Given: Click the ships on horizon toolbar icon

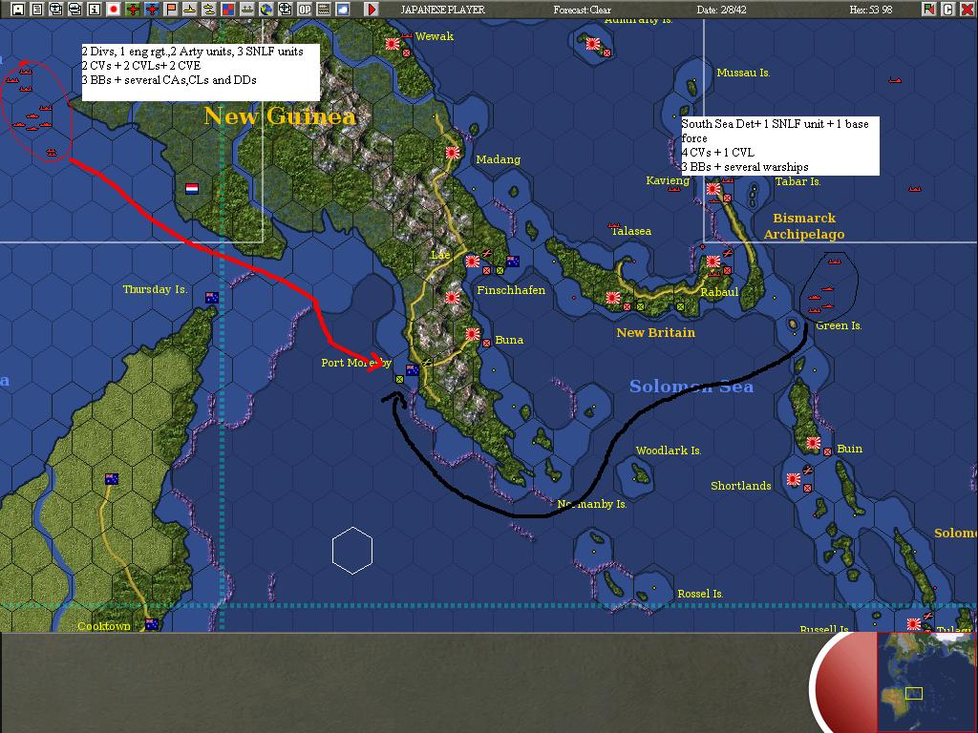Looking at the screenshot, I should pos(247,10).
